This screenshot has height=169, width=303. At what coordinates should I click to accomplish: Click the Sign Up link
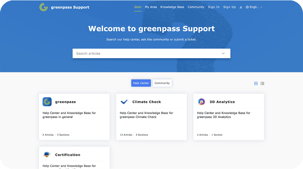[x=229, y=7]
